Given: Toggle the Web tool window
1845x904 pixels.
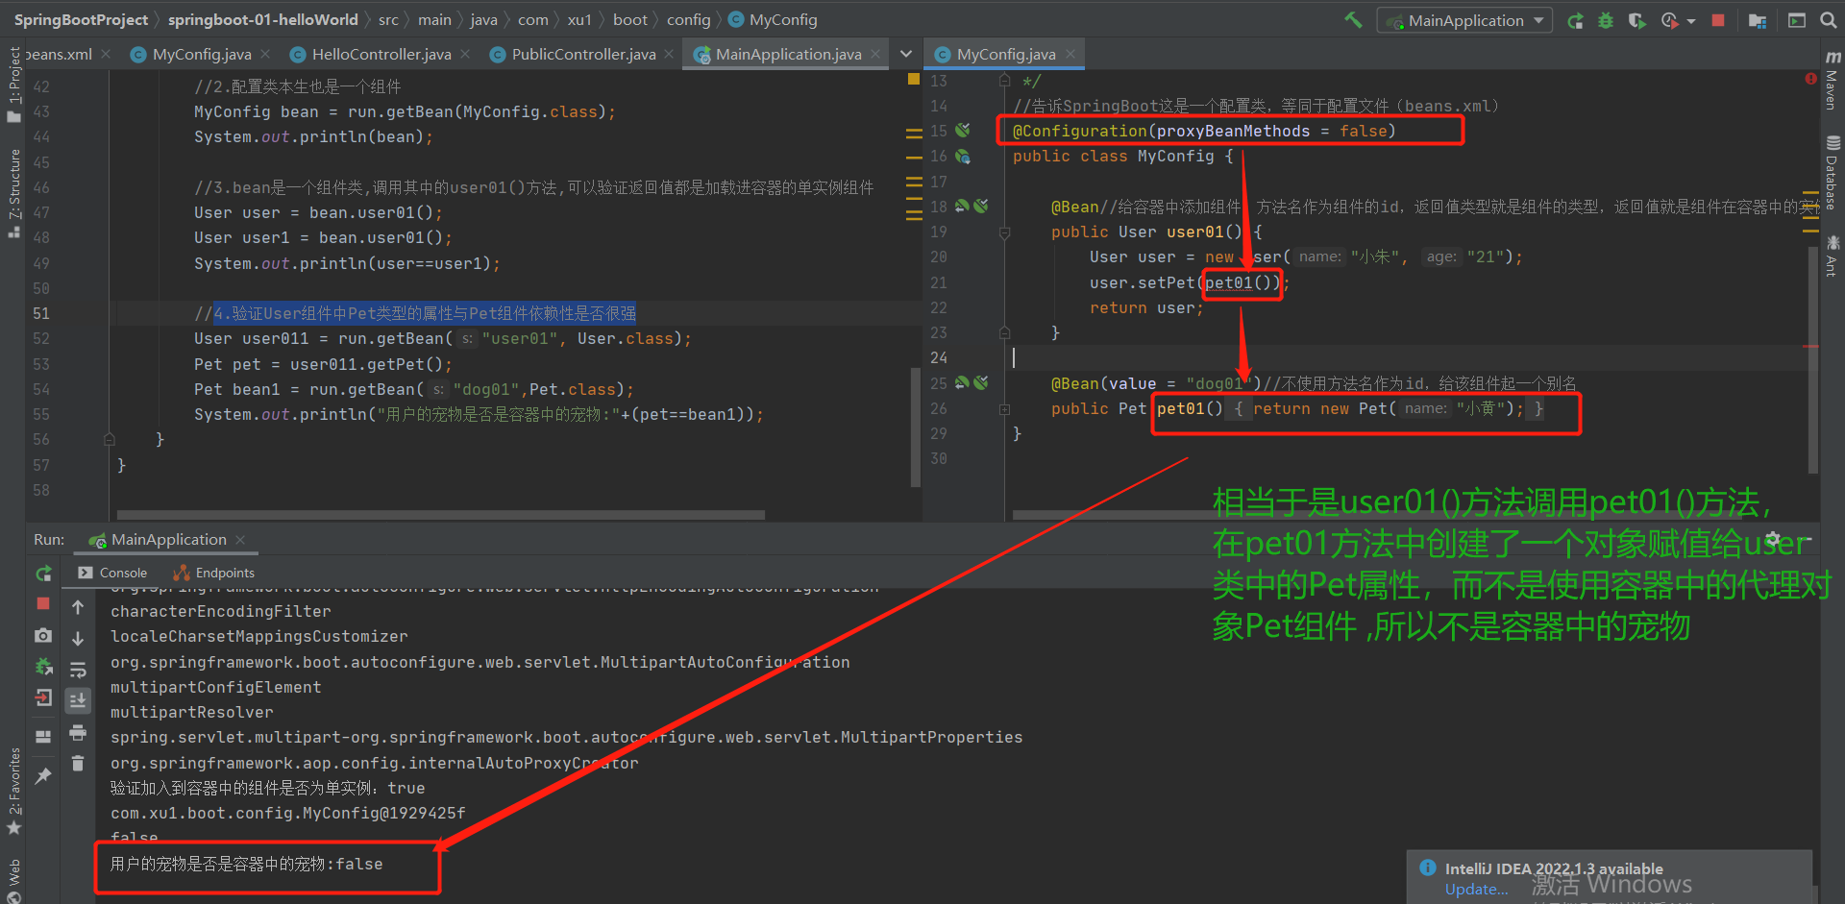Looking at the screenshot, I should tap(13, 882).
